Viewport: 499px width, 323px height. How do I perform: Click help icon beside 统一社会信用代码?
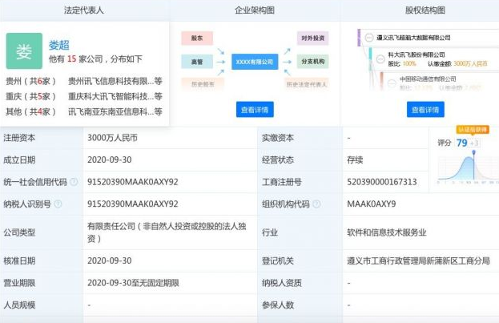point(73,182)
